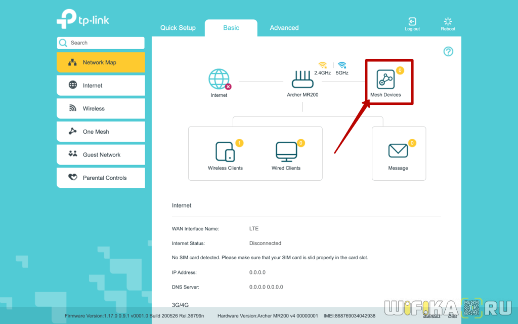Open the Internet globe icon
The height and width of the screenshot is (324, 518).
[x=219, y=79]
